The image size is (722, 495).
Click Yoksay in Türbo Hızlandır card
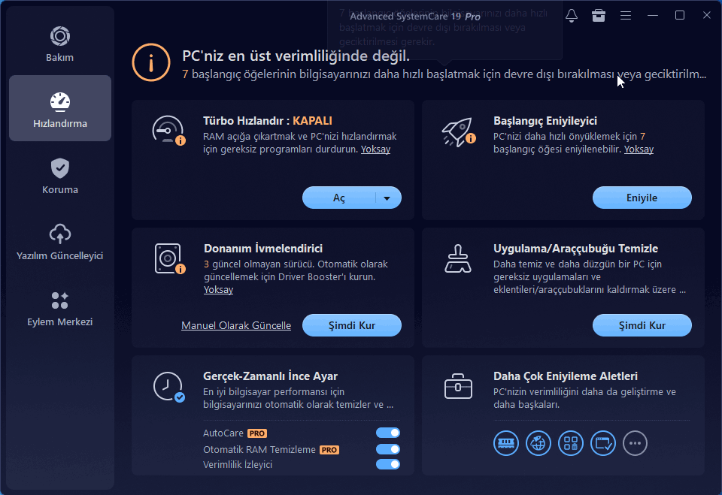(x=376, y=149)
